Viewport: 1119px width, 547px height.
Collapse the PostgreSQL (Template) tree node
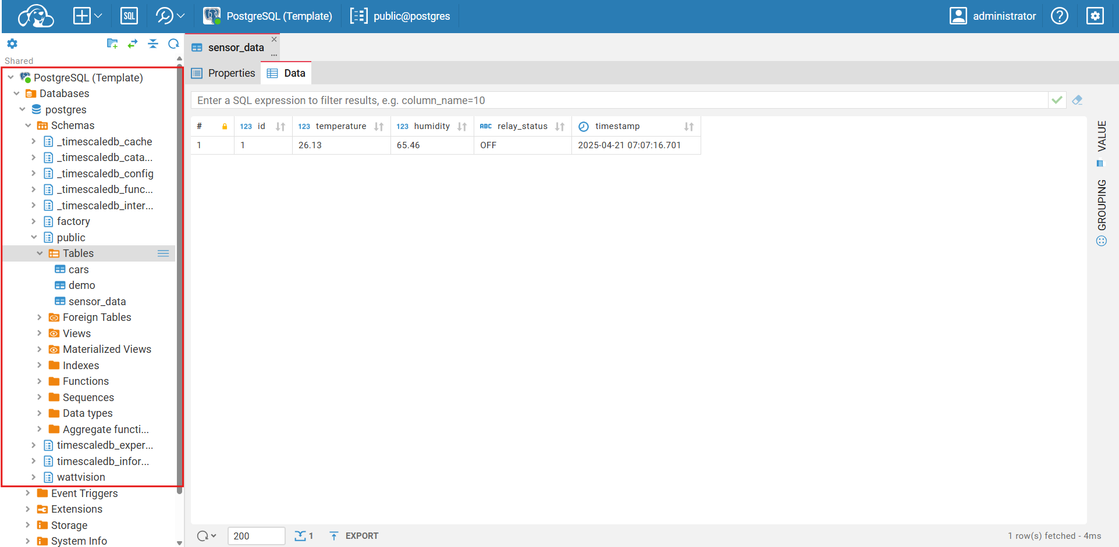pos(10,77)
